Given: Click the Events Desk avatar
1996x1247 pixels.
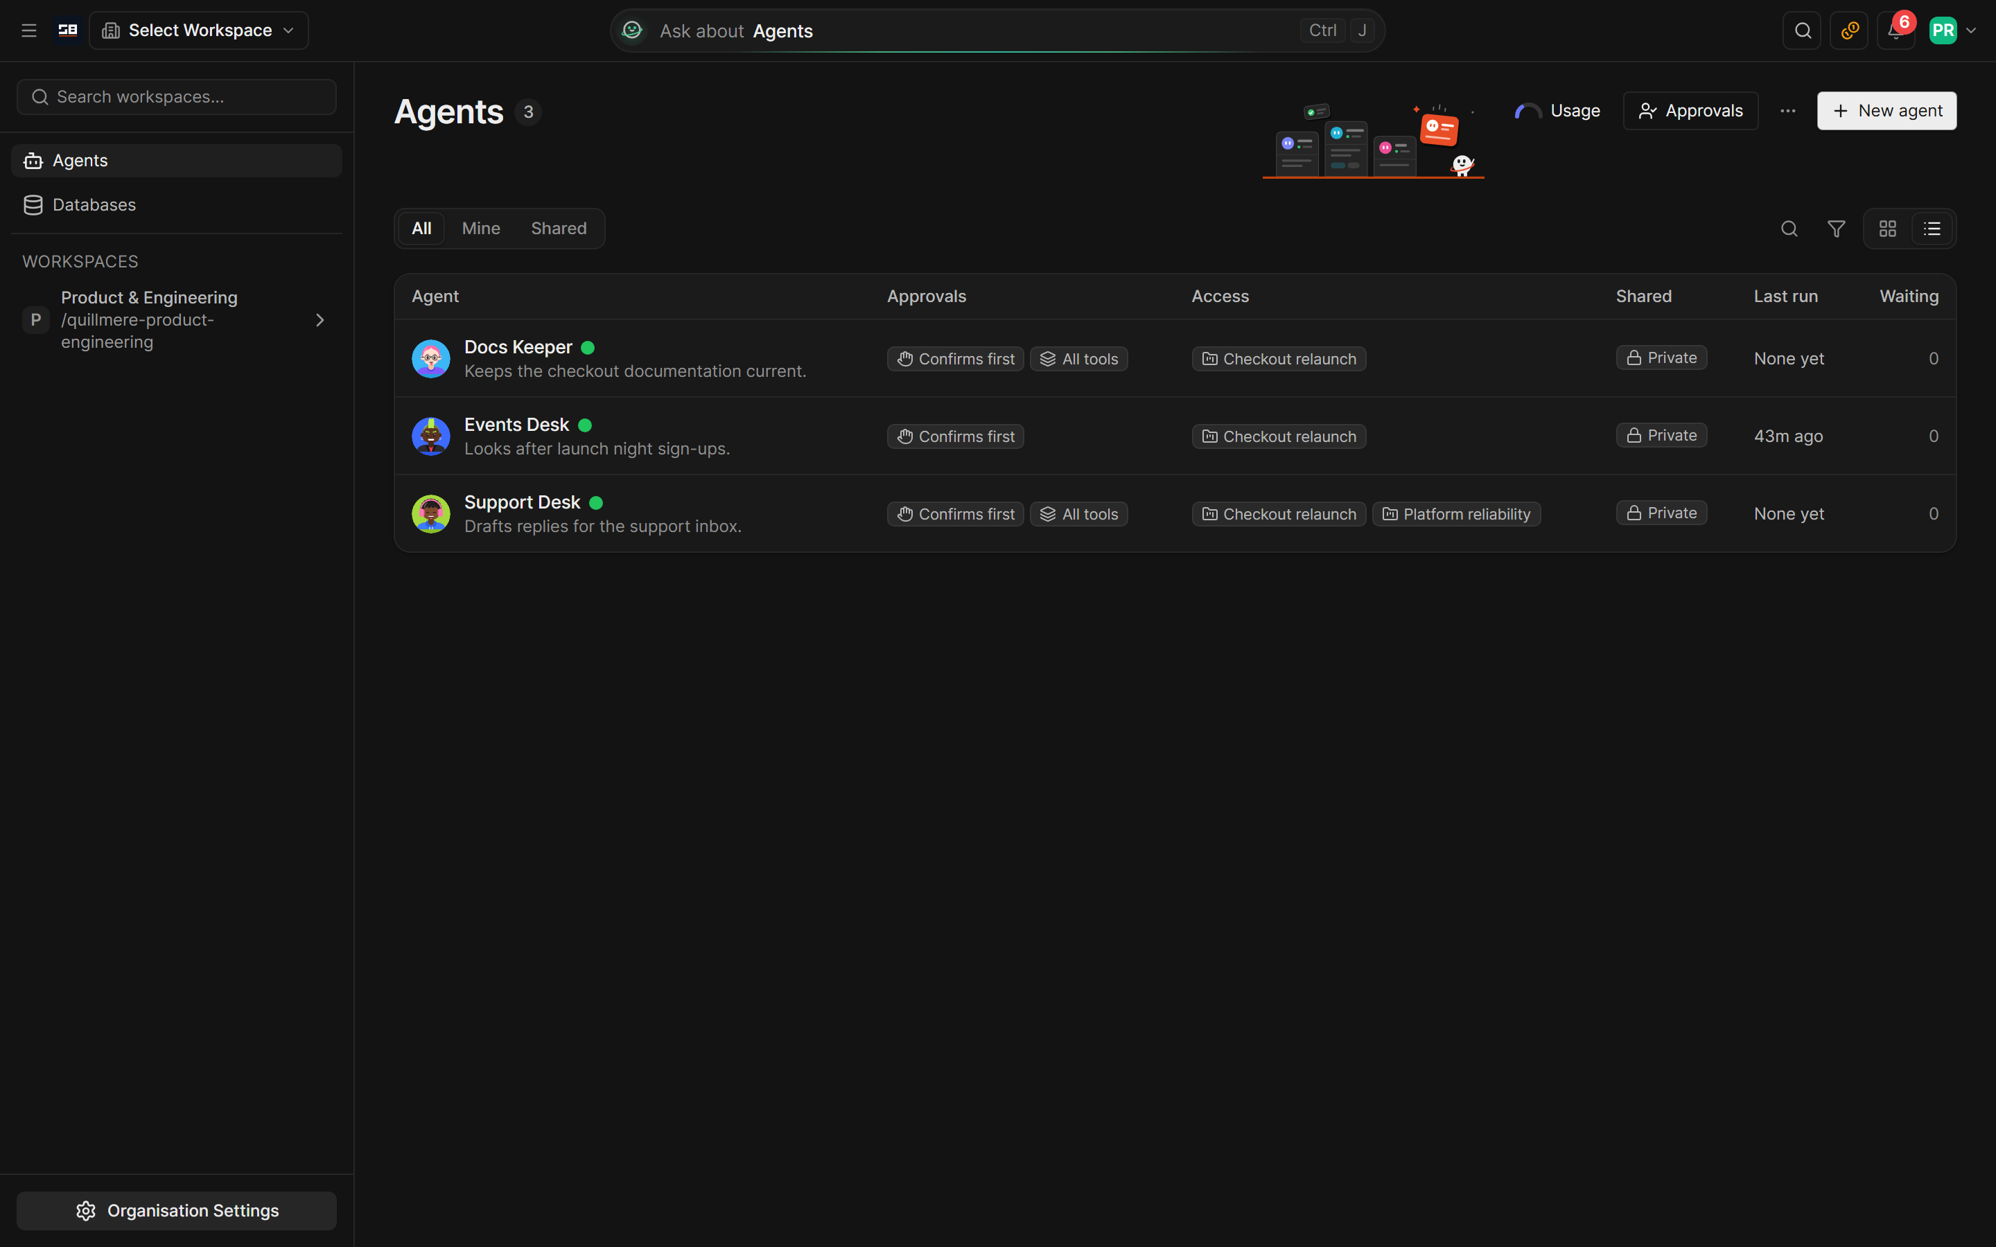Looking at the screenshot, I should (430, 436).
